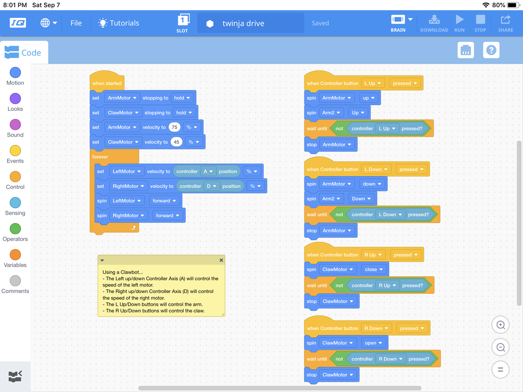Close the yellow Clawbot comment note
Screen dimensions: 523x392
click(221, 260)
